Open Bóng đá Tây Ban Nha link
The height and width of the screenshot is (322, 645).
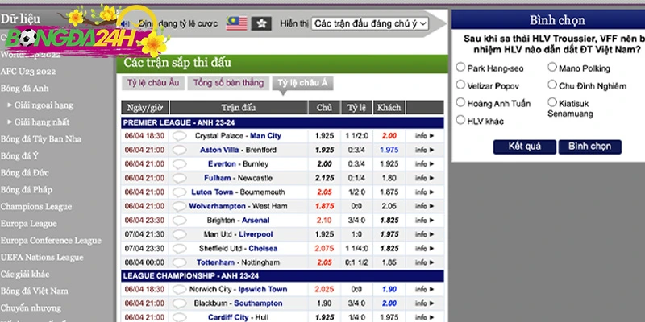click(x=41, y=139)
